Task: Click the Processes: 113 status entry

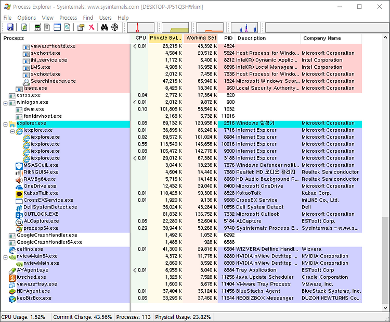Action: coord(133,317)
